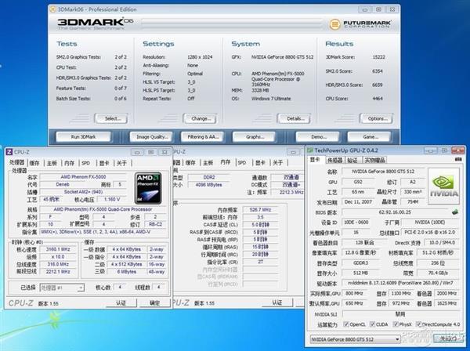Click the release date Dec 11, 2007 field
Screen dimensions: 470x351
tap(358, 202)
